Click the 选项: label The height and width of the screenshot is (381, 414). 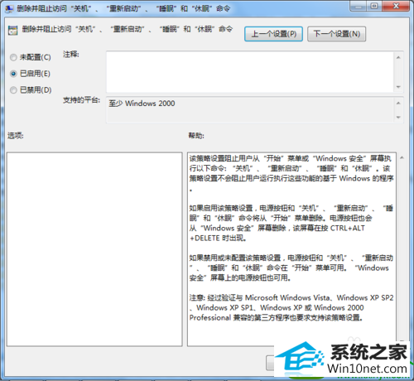pyautogui.click(x=16, y=136)
